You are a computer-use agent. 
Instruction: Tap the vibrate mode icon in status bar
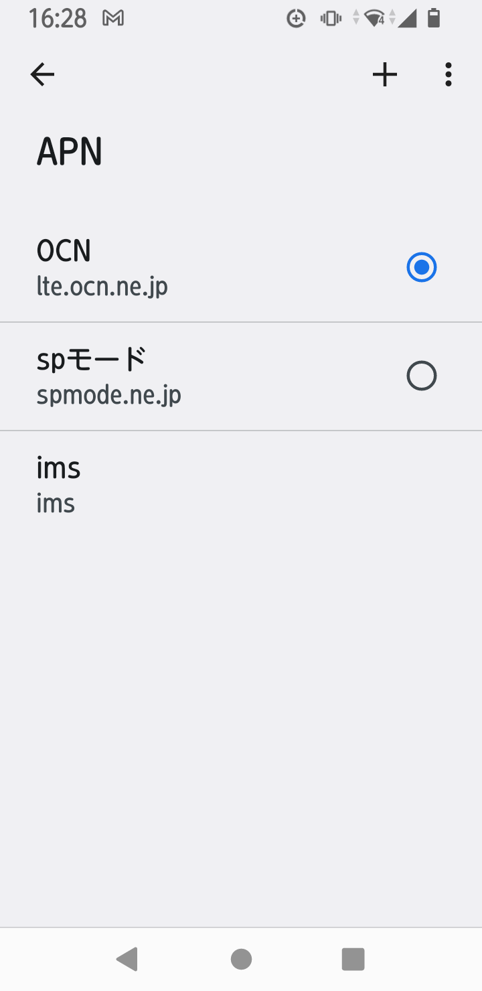point(330,18)
